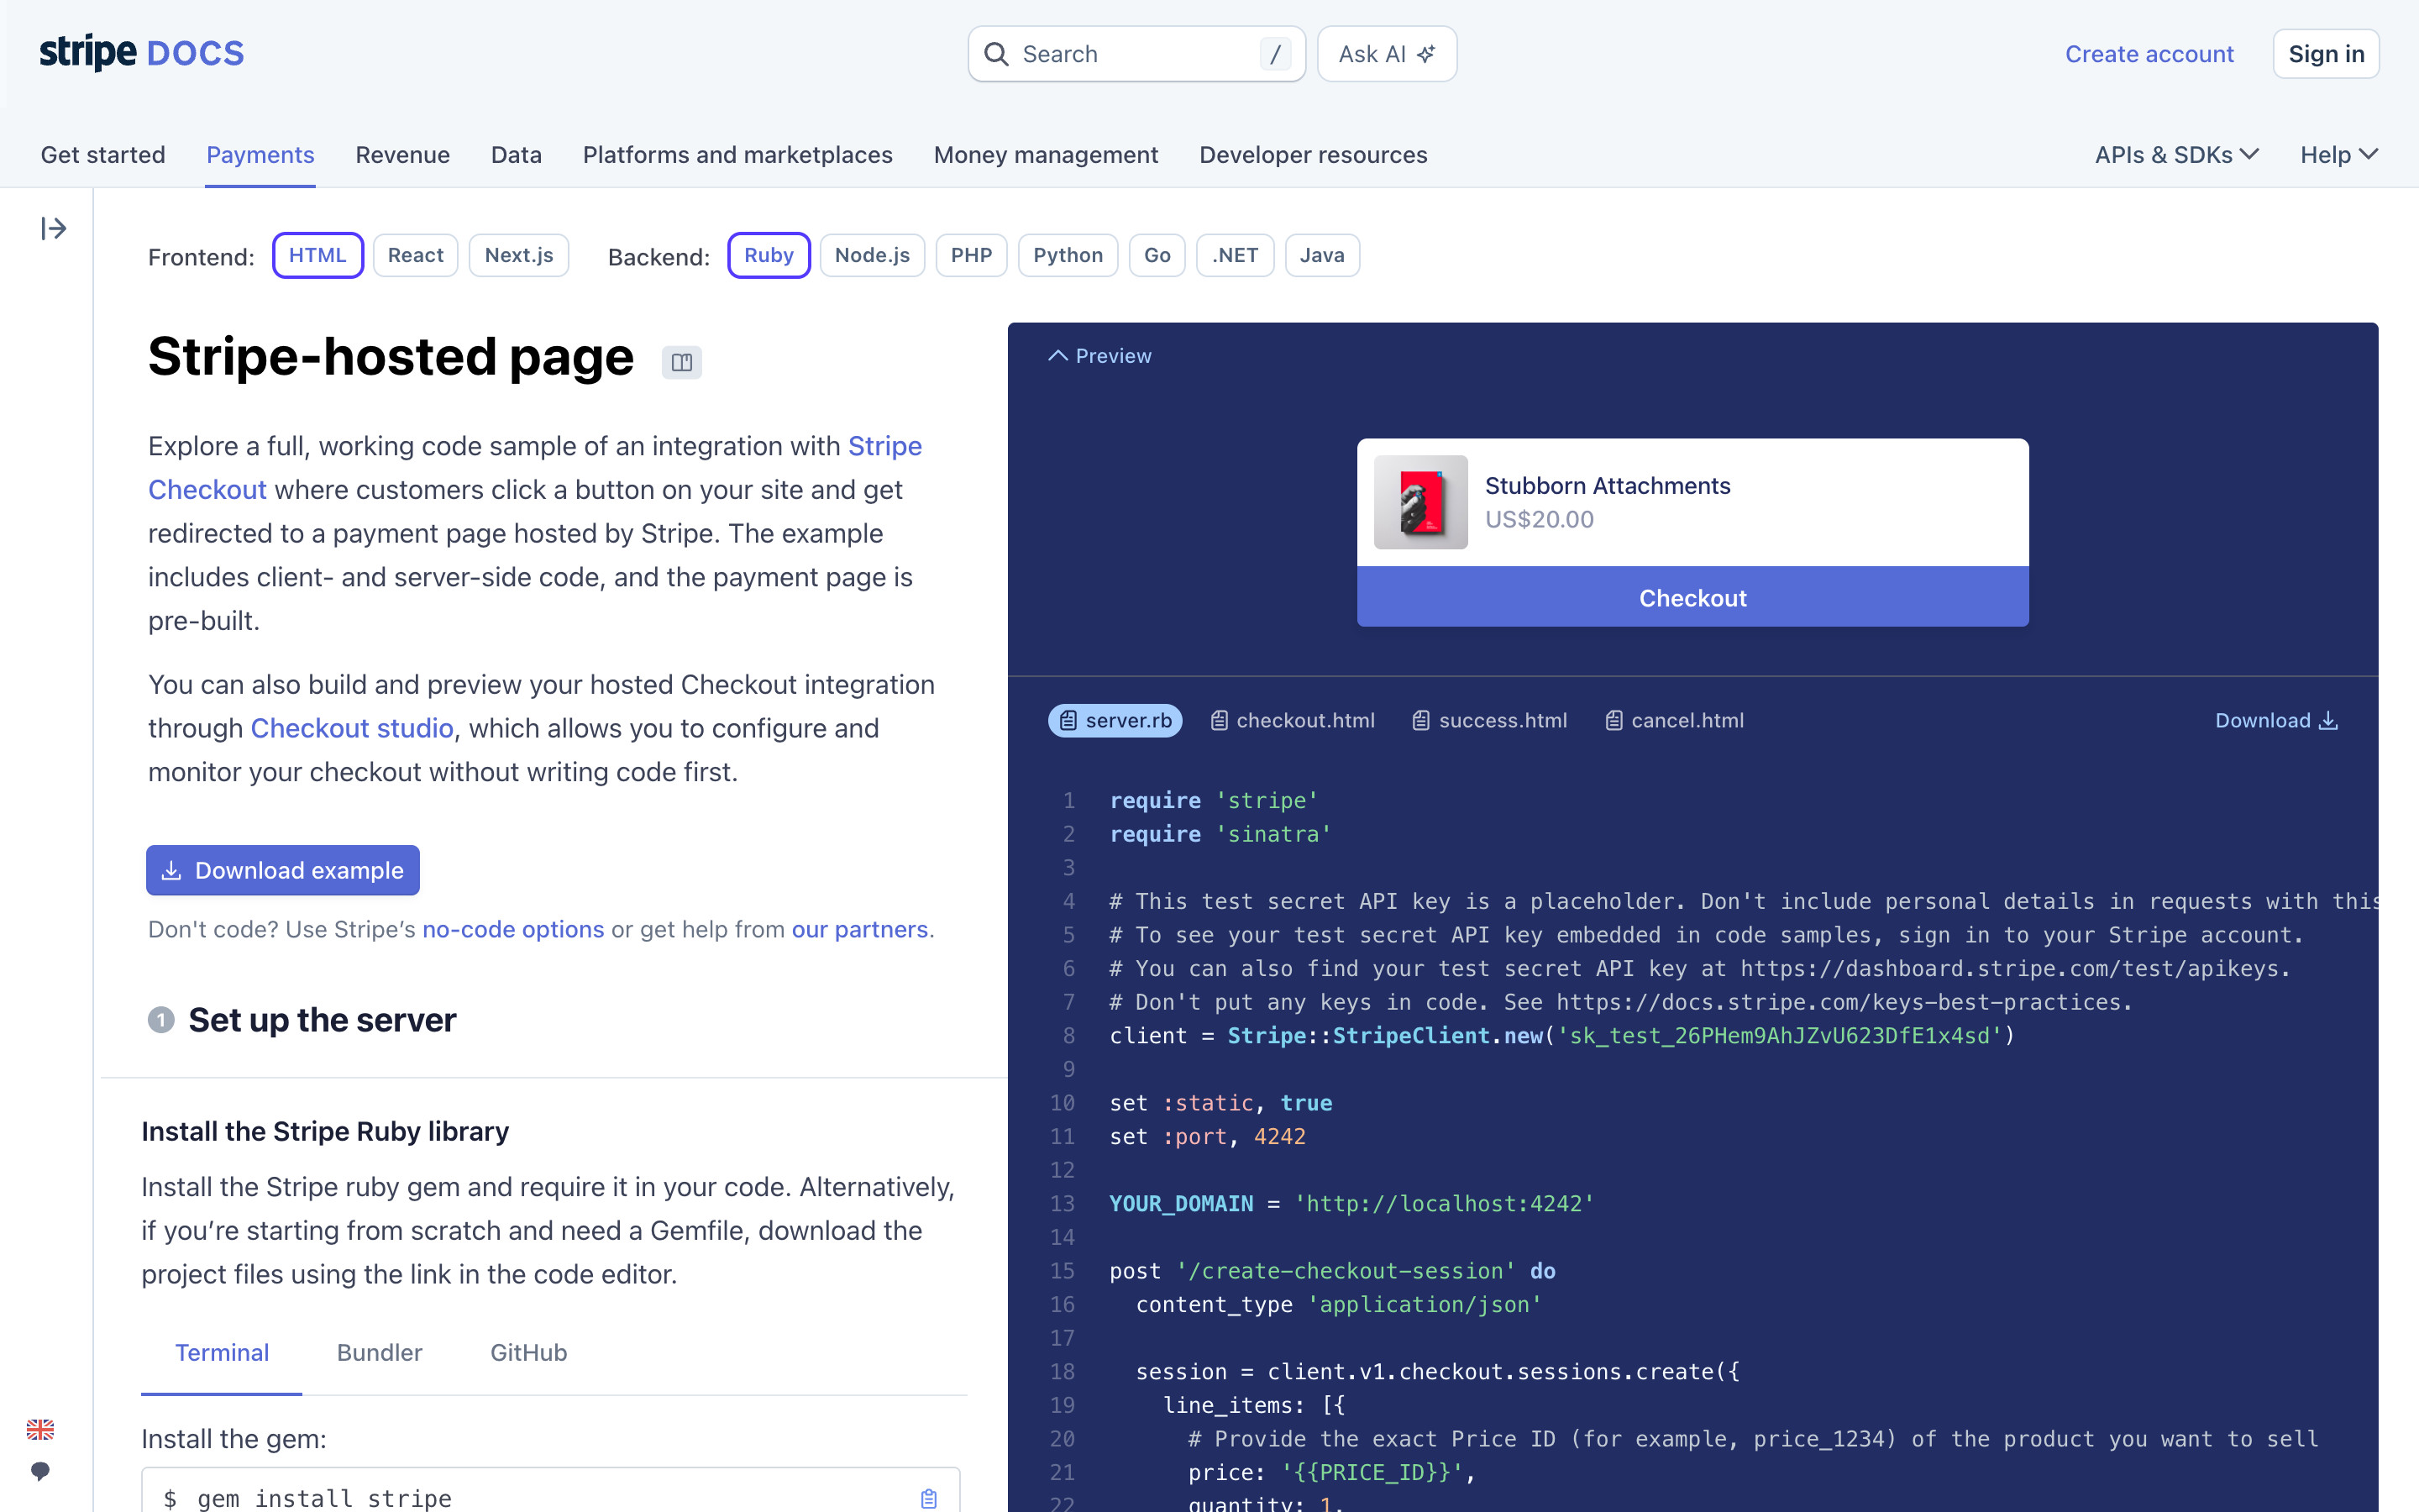
Task: Click the Stripe Docs logo
Action: (x=142, y=52)
